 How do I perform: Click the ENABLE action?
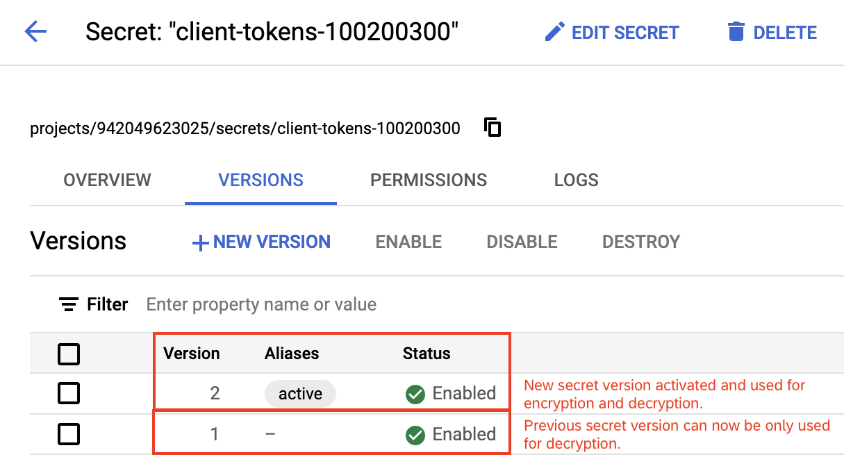pyautogui.click(x=408, y=242)
